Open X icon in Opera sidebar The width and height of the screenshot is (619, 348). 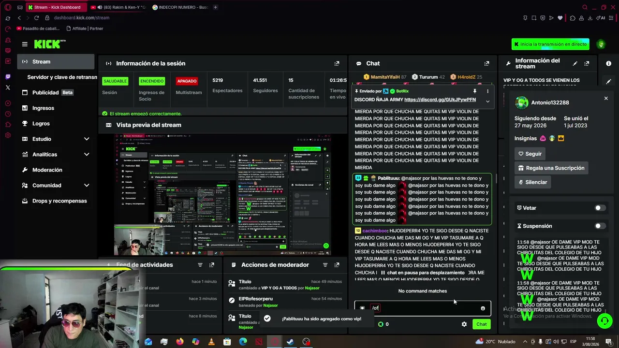[x=8, y=87]
